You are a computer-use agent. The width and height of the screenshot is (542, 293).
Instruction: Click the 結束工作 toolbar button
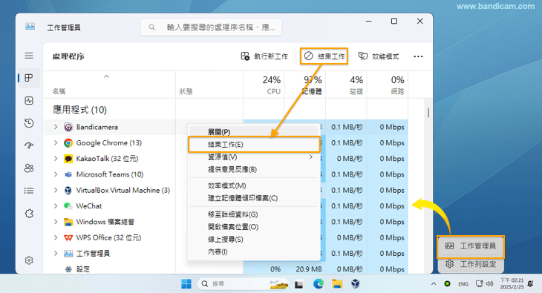(324, 56)
